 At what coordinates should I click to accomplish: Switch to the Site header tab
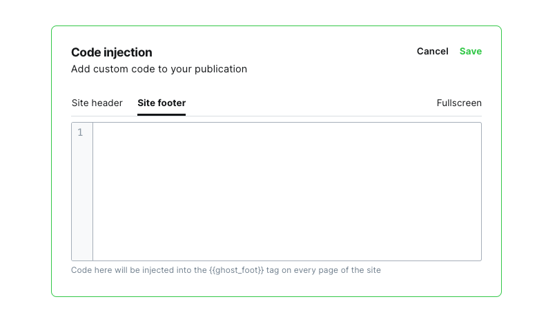[97, 103]
